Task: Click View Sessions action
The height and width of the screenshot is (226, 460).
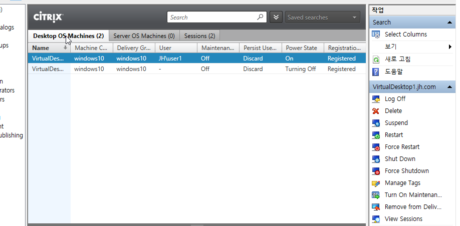Action: click(403, 219)
